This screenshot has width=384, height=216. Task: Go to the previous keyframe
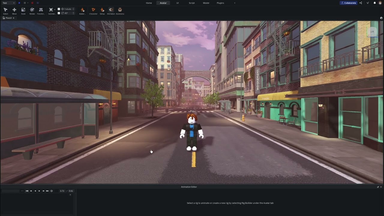coord(31,191)
